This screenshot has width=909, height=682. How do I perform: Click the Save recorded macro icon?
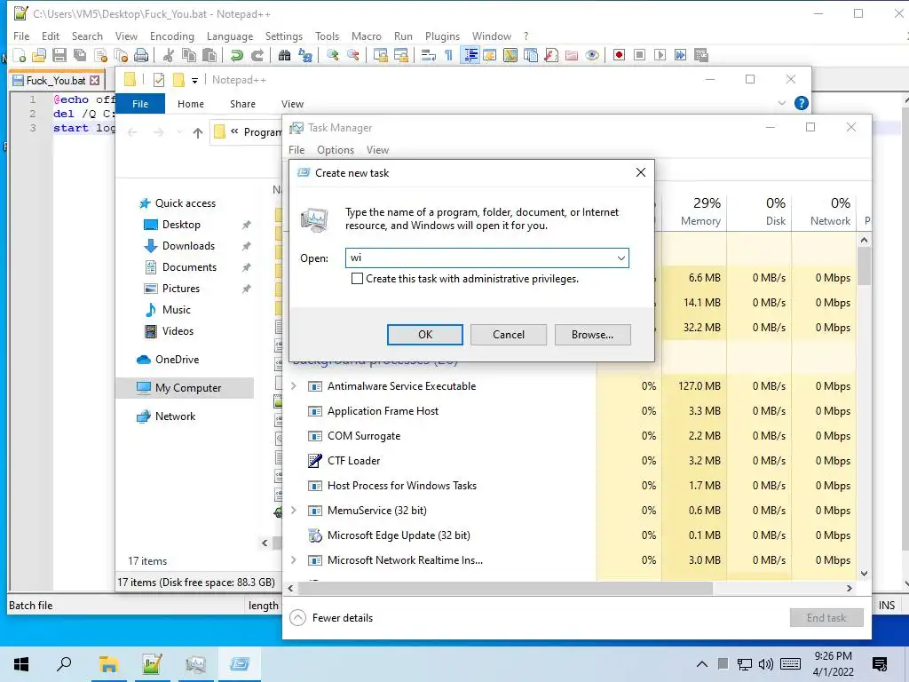click(701, 55)
